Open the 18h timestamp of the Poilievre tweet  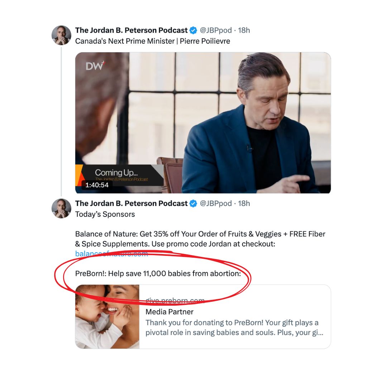pos(244,30)
